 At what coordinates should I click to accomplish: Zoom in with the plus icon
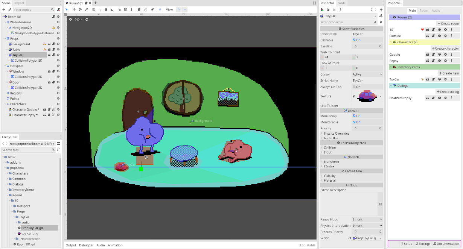pyautogui.click(x=87, y=19)
